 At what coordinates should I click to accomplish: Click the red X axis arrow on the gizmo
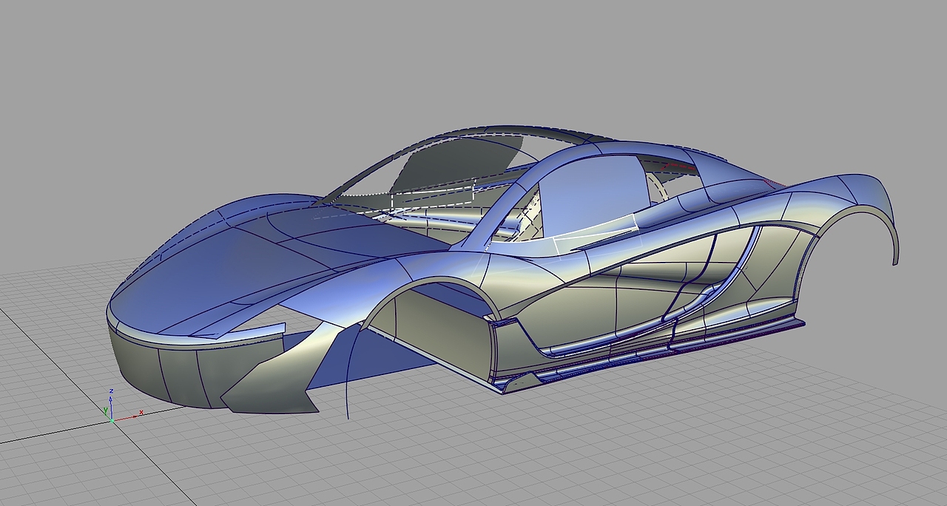[x=133, y=416]
